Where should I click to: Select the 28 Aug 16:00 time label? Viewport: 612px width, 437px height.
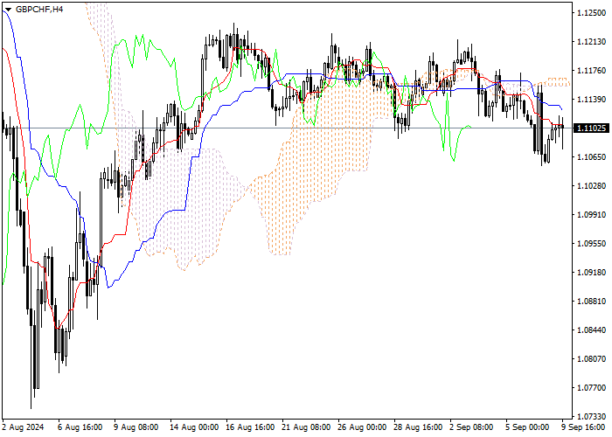point(418,427)
